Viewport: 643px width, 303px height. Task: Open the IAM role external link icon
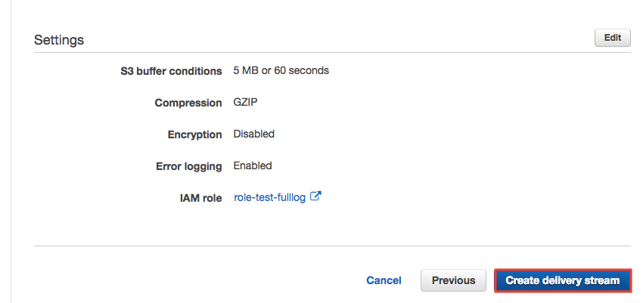coord(316,197)
